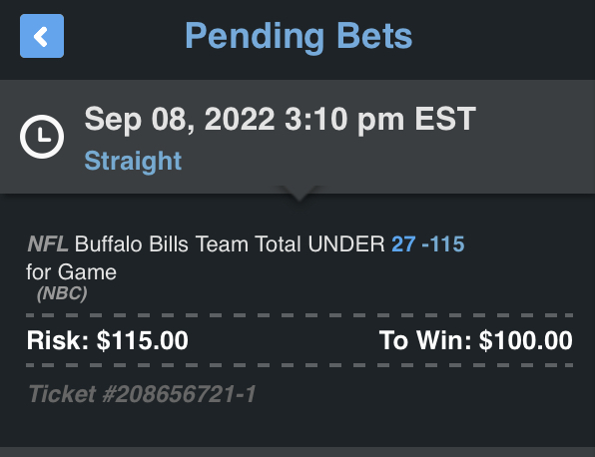Select Buffalo Bills Team Total UNDER text
This screenshot has height=457, width=595.
tap(230, 243)
